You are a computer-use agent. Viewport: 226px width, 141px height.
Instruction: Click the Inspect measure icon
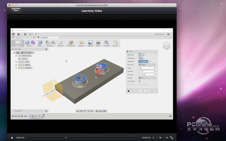81,42
